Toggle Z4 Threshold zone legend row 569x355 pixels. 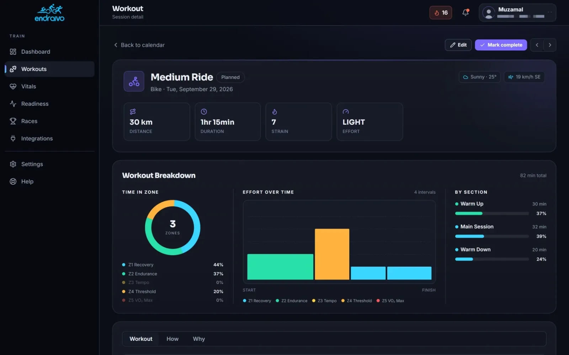[173, 292]
